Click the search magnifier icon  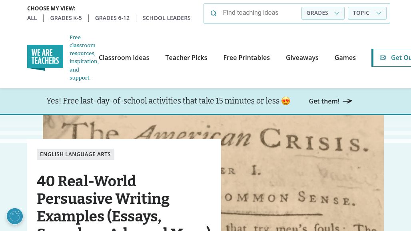[x=213, y=13]
